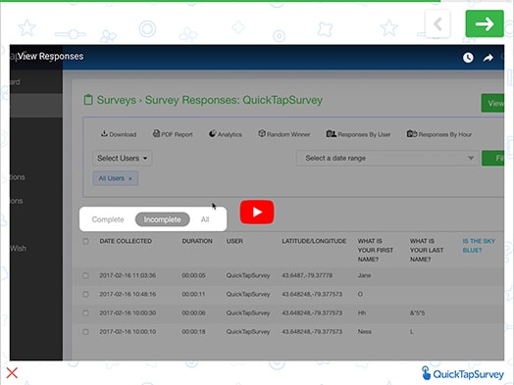This screenshot has width=514, height=385.
Task: Open PDF Report option
Action: coord(173,134)
